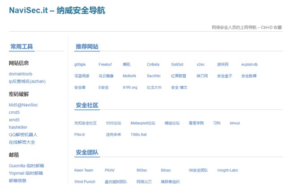Open the 乌云镜像 link
This screenshot has height=184, width=291.
click(x=106, y=76)
